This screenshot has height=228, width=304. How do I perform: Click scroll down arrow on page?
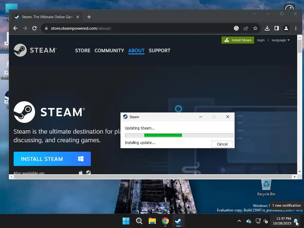point(300,172)
